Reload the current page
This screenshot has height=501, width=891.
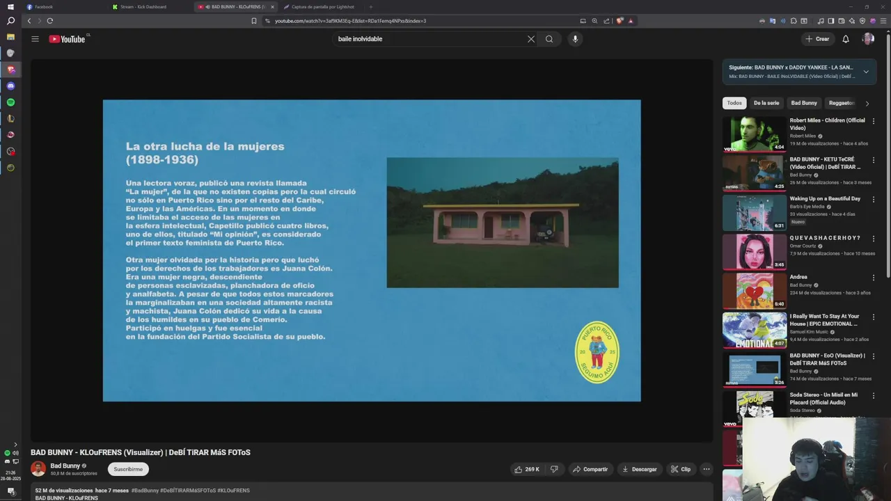[50, 21]
